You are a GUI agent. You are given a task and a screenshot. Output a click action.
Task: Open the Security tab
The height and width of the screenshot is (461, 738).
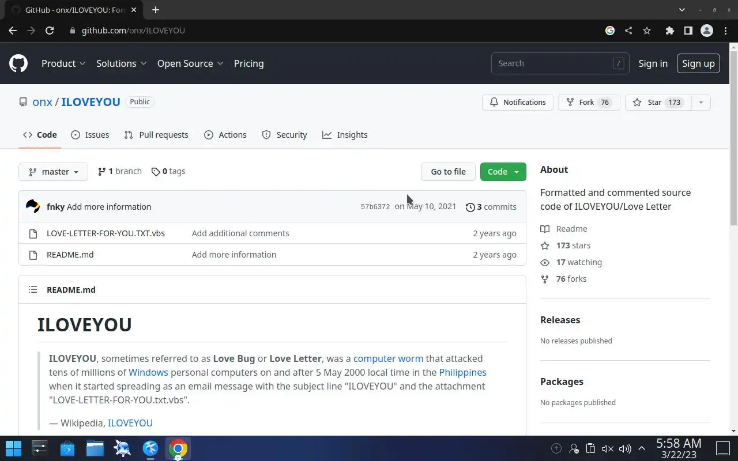click(x=284, y=135)
